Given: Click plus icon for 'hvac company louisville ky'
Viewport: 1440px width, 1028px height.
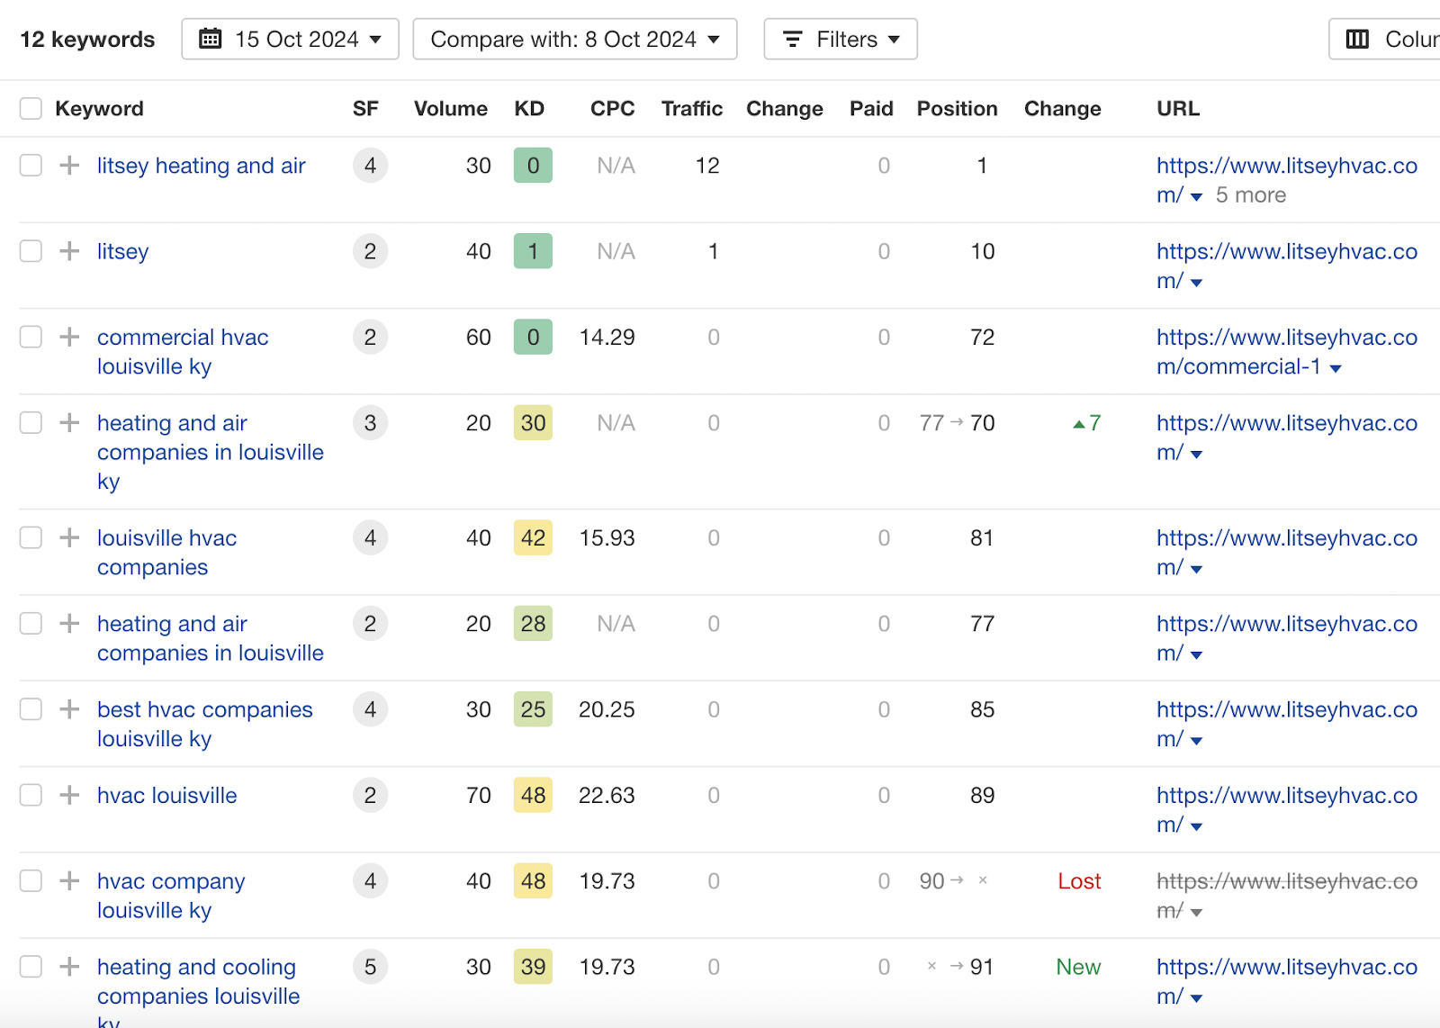Looking at the screenshot, I should pyautogui.click(x=69, y=880).
